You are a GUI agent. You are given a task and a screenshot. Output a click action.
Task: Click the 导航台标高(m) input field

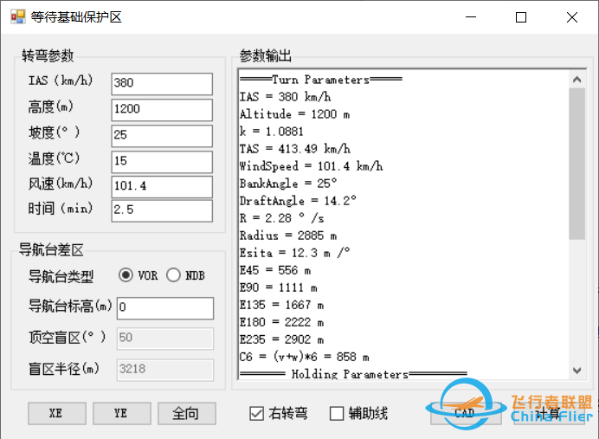[165, 308]
